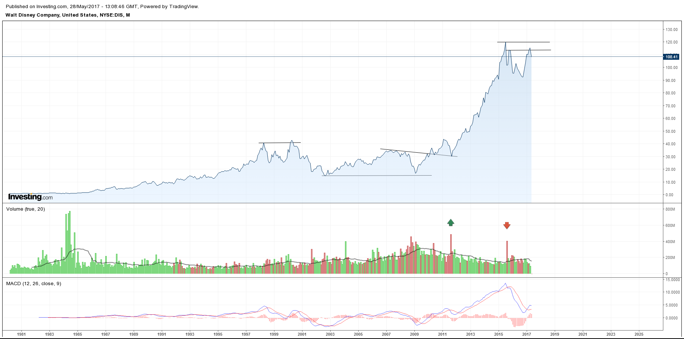
Task: Click the Volume (true, 20) indicator label
Action: click(25, 209)
